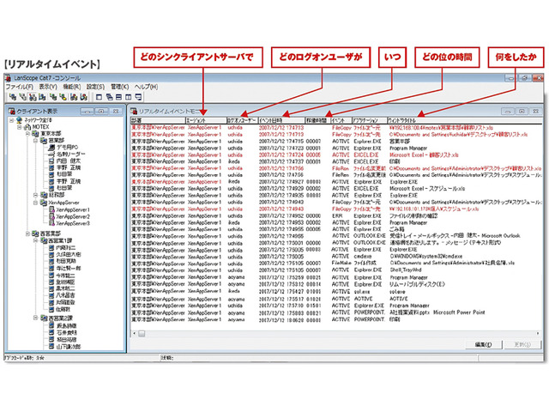Click the group icon beside 東京本部

tap(36, 134)
